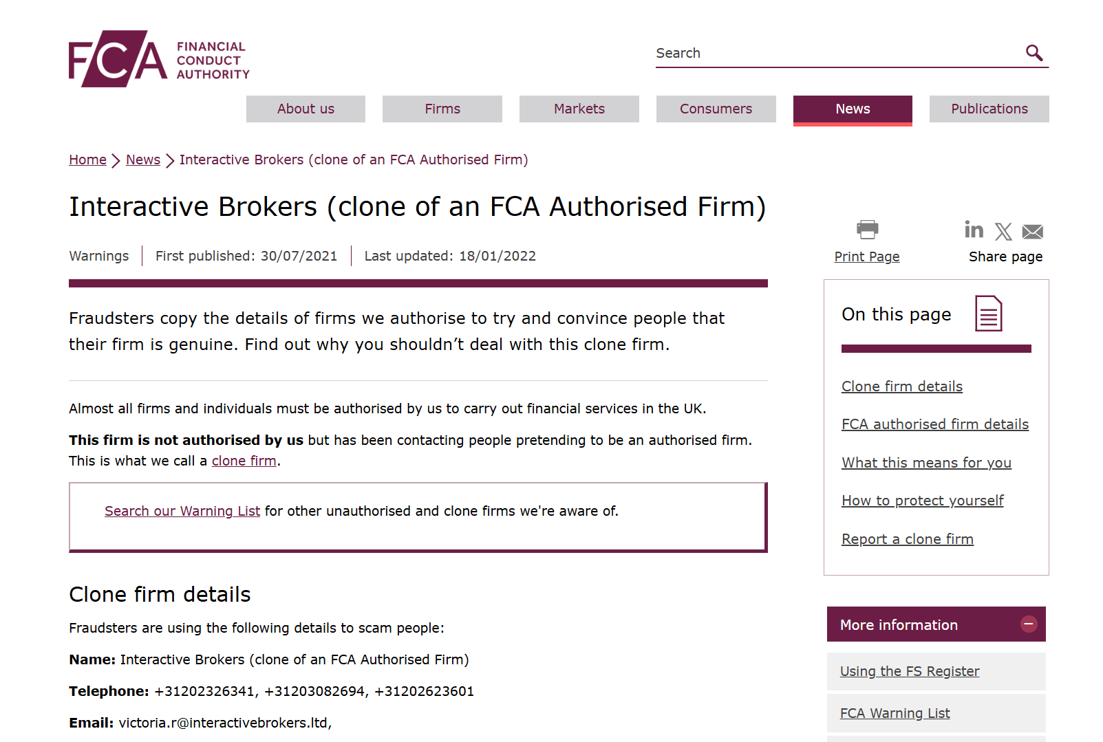1103x742 pixels.
Task: Open the About us menu
Action: pos(306,109)
